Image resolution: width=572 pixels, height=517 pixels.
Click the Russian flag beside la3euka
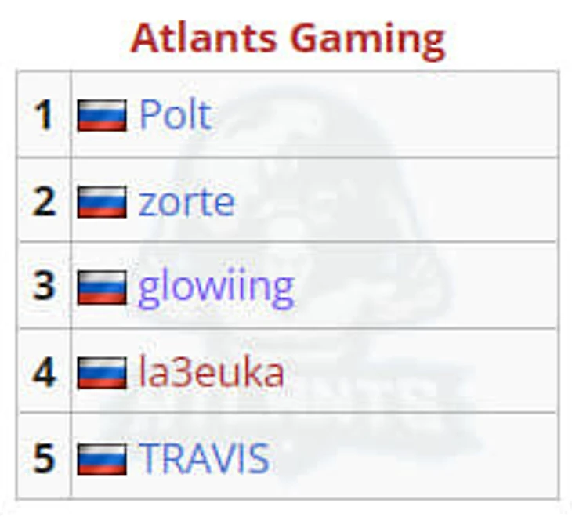click(x=102, y=373)
